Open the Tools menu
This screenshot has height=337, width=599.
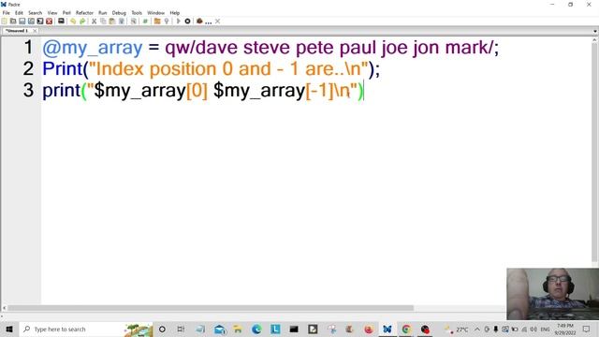coord(137,12)
